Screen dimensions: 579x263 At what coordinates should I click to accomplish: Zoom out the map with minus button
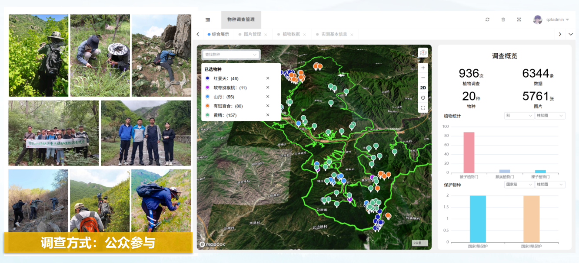pos(423,78)
